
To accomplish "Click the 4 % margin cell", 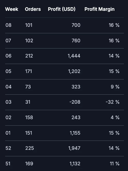I will coord(115,118).
